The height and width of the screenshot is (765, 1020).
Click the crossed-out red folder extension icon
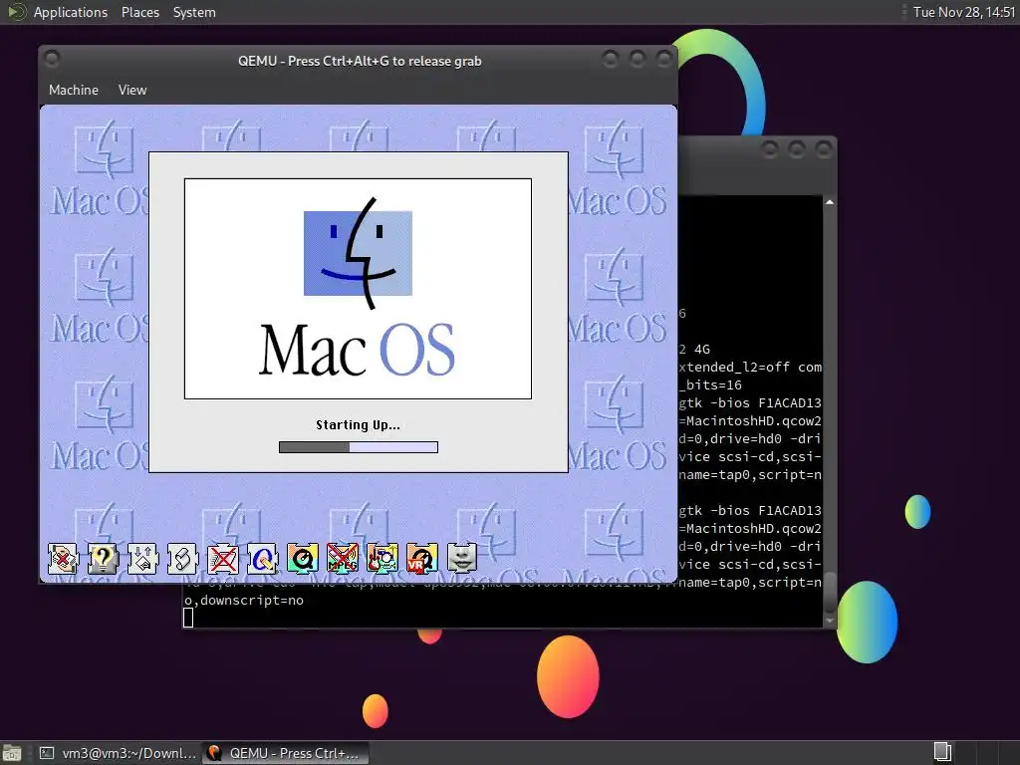(222, 558)
